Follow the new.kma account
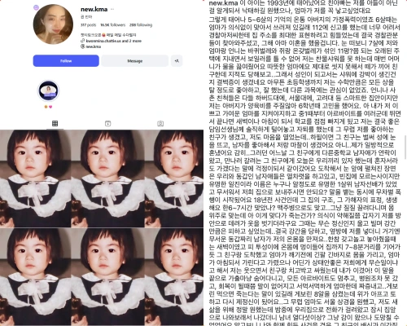407x326 pixels. pos(66,61)
